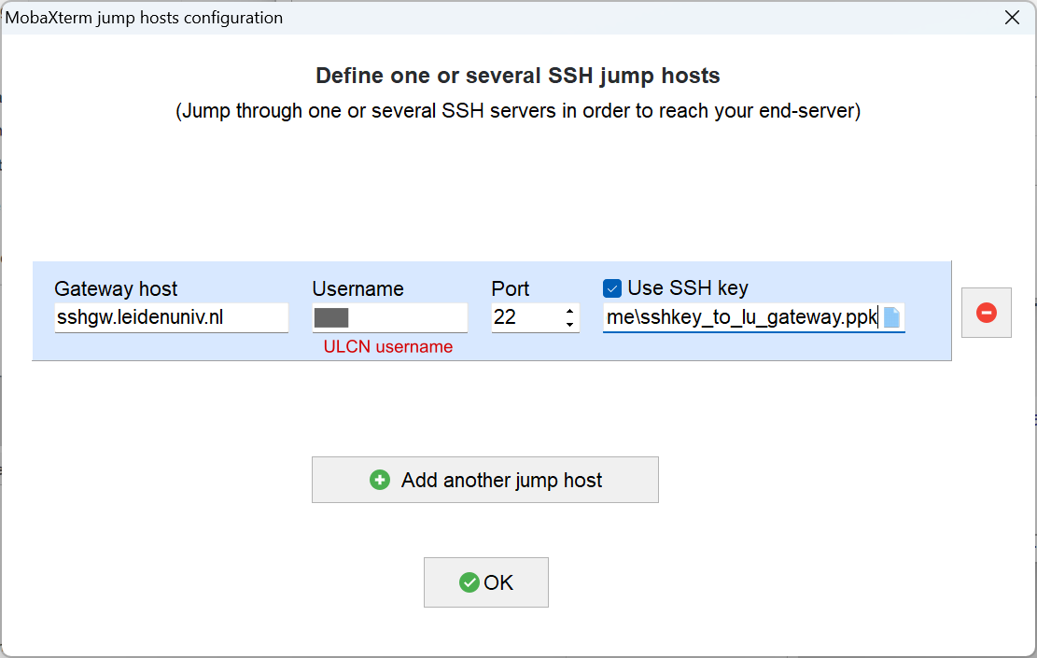Click the Username label above its field
Image resolution: width=1037 pixels, height=658 pixels.
coord(357,289)
